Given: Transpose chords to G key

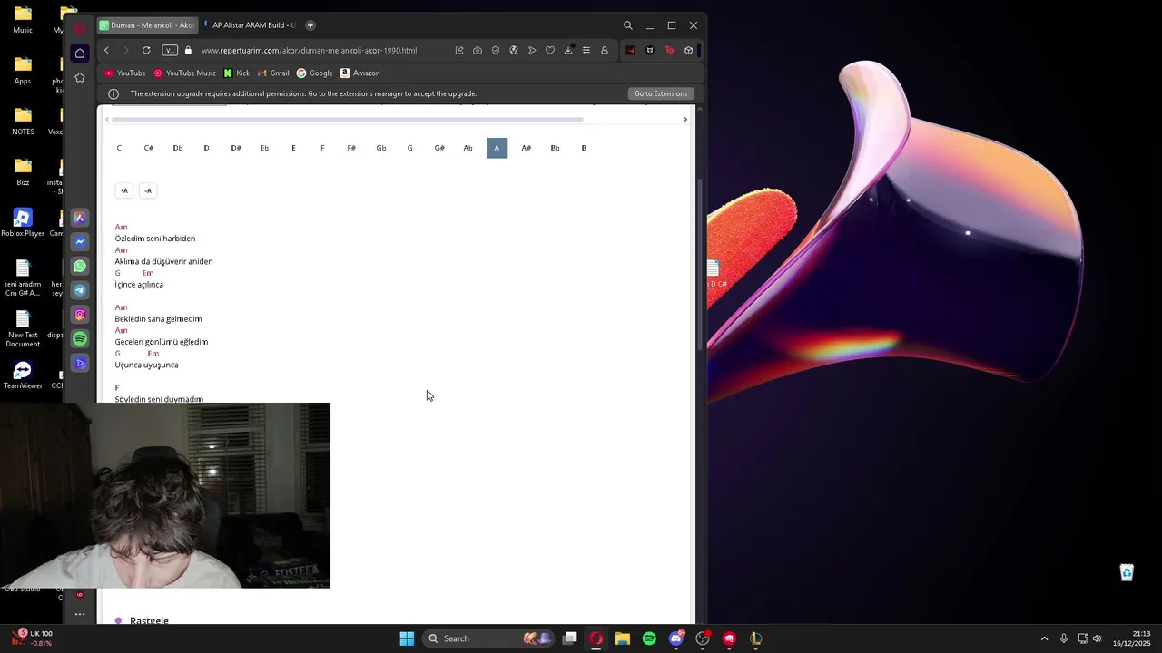Looking at the screenshot, I should [x=409, y=148].
